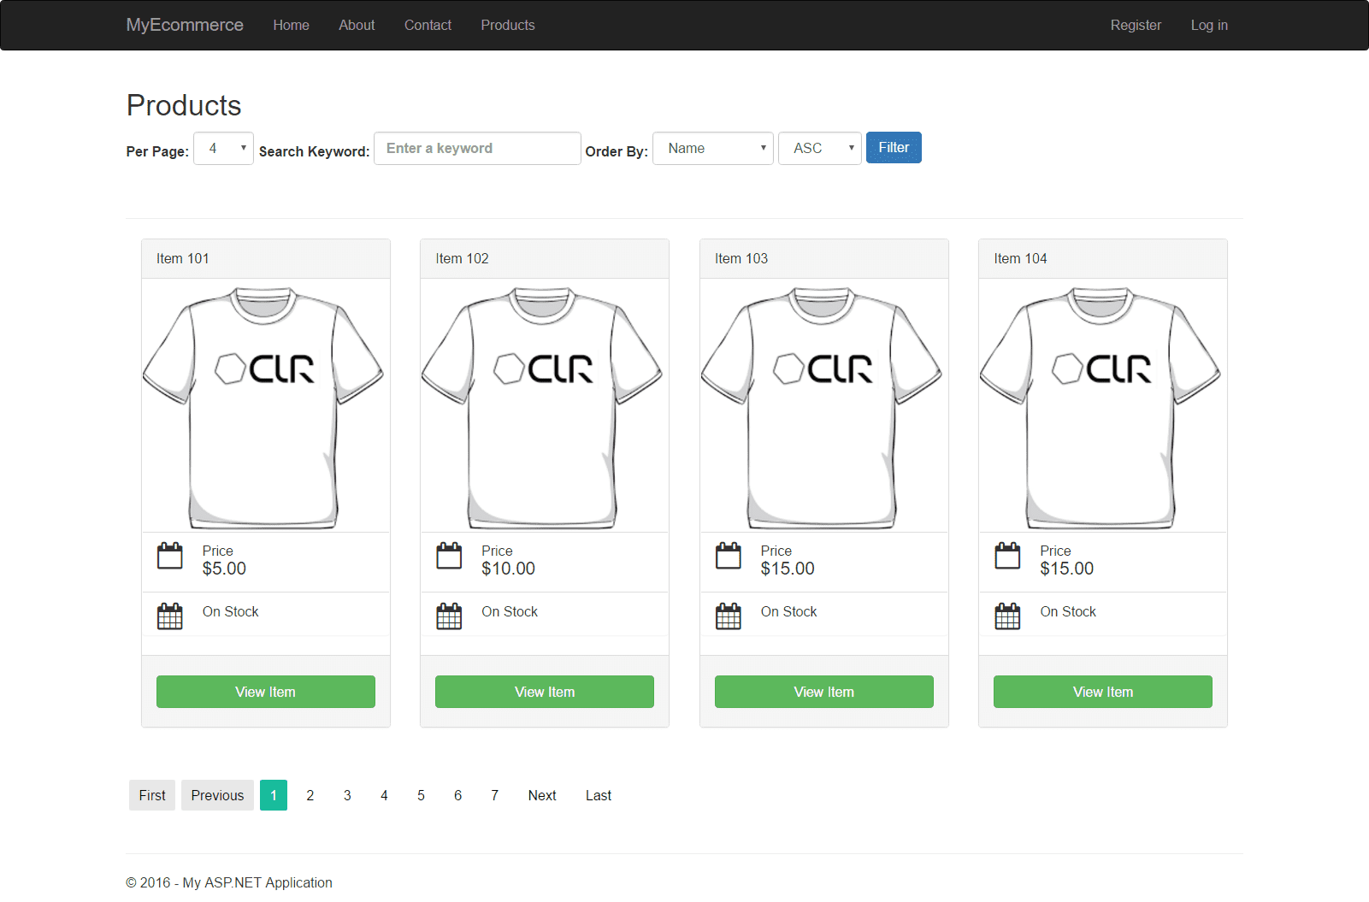Click the price calendar icon for Item 104
This screenshot has height=902, width=1369.
(x=1008, y=556)
